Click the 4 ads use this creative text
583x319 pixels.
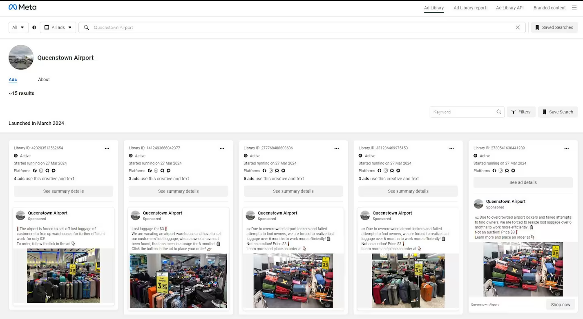(x=44, y=179)
